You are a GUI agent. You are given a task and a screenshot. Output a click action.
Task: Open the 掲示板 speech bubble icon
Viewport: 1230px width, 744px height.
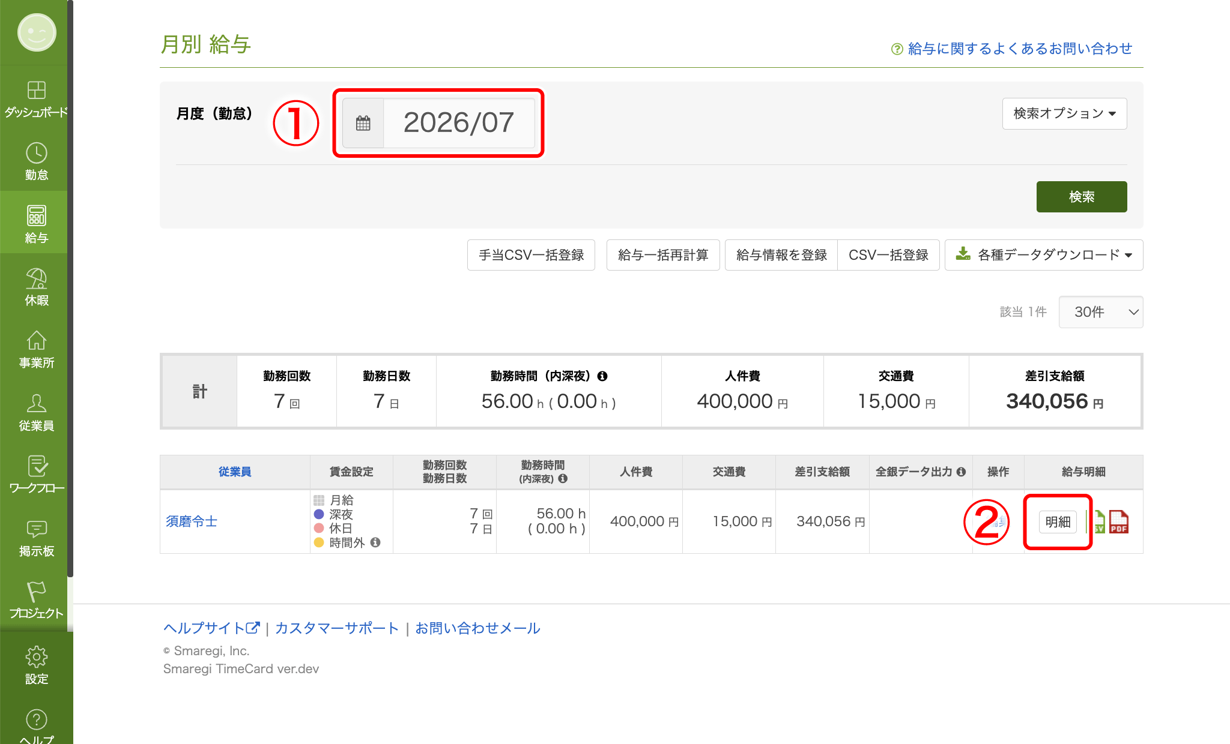[36, 529]
